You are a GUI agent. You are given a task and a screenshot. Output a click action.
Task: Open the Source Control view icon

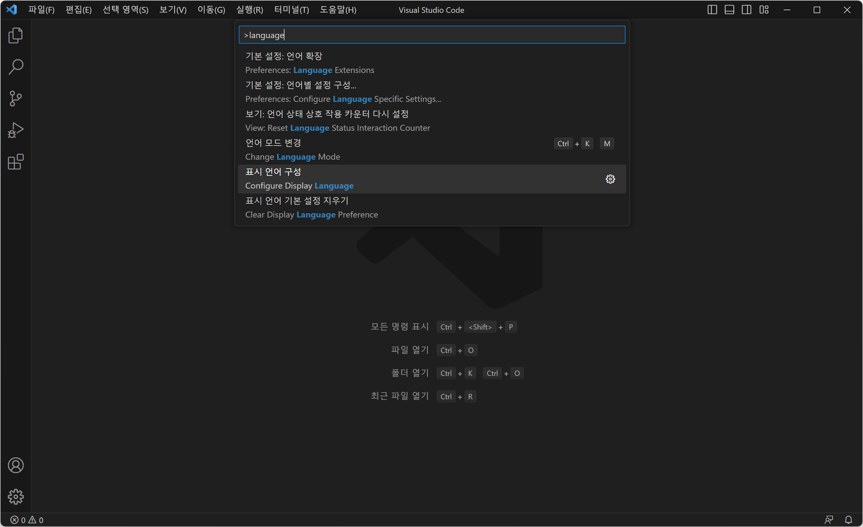pos(16,98)
